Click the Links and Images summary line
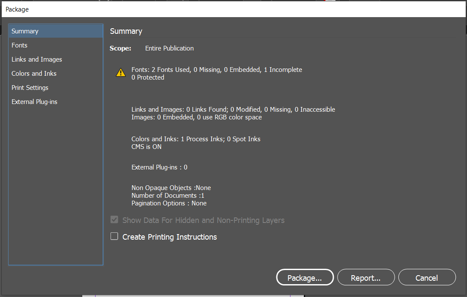Screen dimensions: 467x297 click(233, 110)
